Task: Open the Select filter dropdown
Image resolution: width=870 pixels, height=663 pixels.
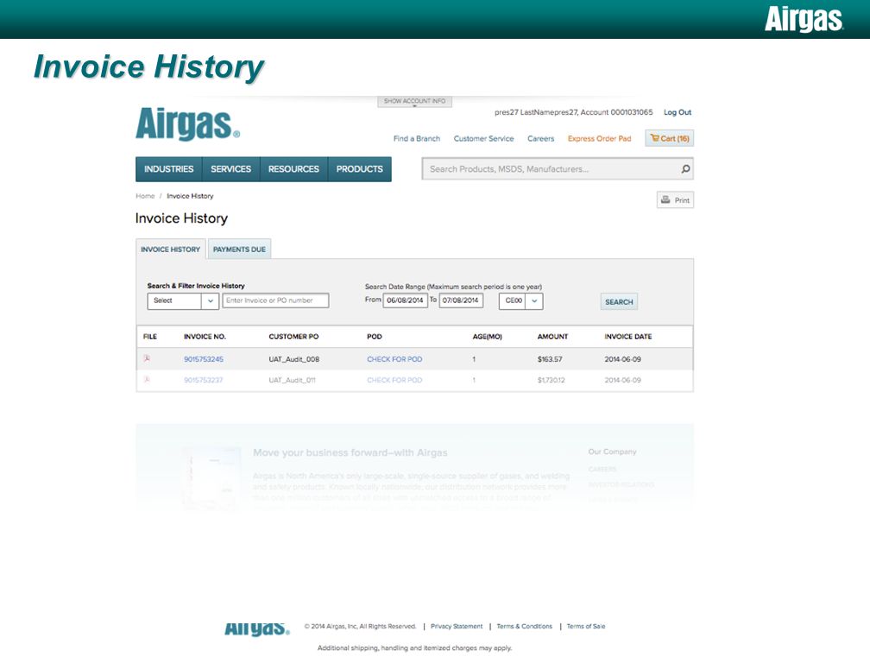Action: coord(183,300)
